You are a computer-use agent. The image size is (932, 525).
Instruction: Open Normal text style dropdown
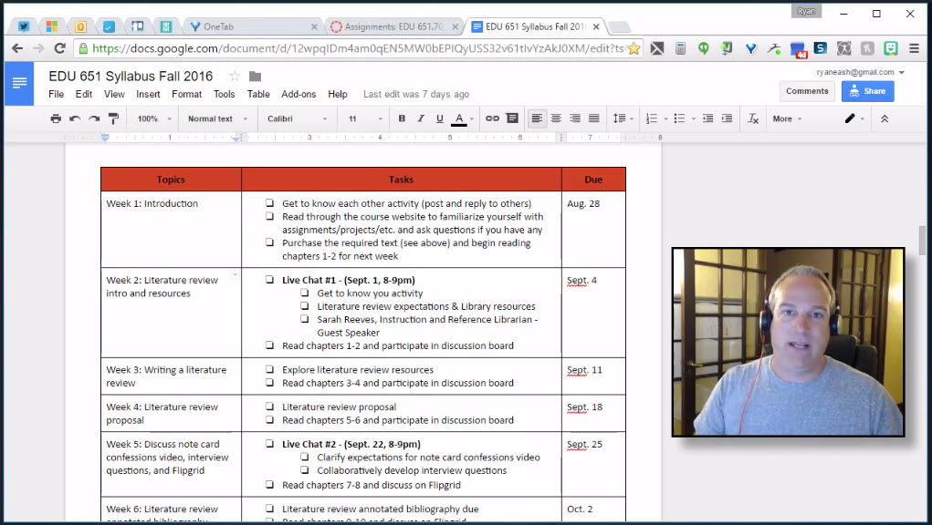click(x=217, y=118)
